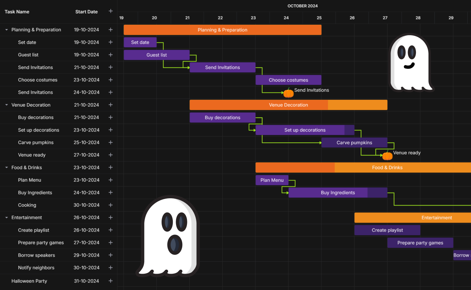
Task: Click day 20 in timeline scale
Action: [x=154, y=18]
